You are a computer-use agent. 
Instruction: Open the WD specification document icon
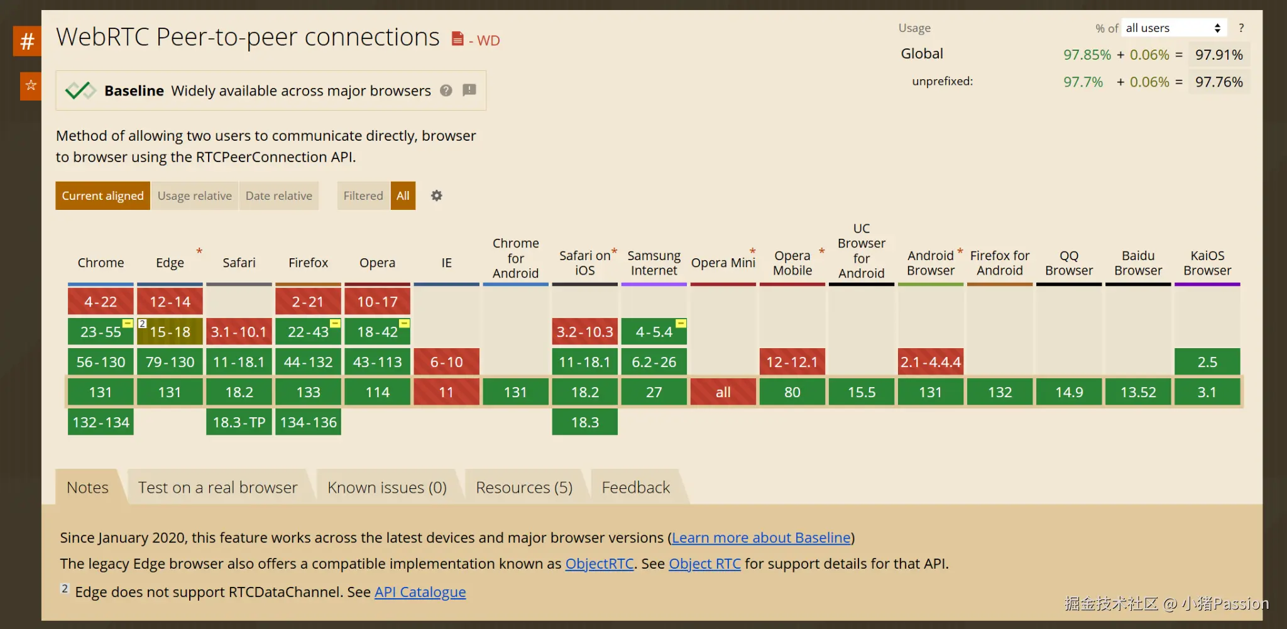point(457,39)
